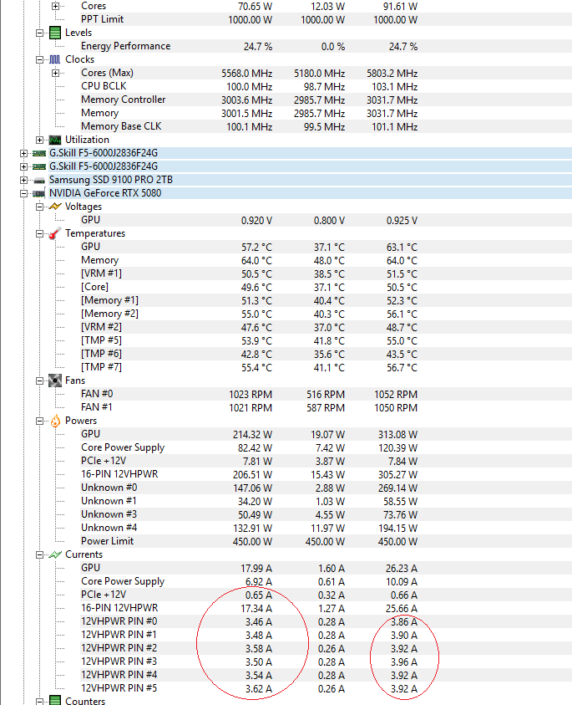Click the Samsung SSD drive icon
This screenshot has width=572, height=705.
tap(39, 181)
